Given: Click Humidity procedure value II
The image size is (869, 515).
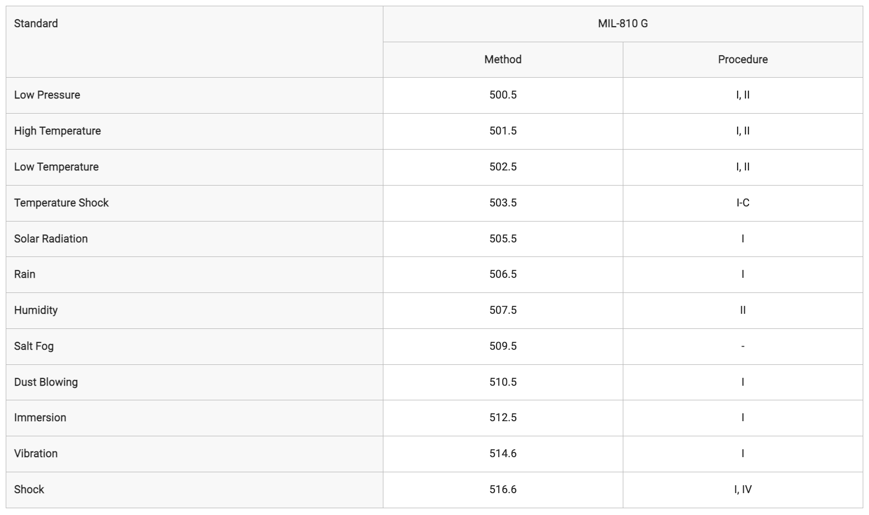Looking at the screenshot, I should pyautogui.click(x=743, y=311).
